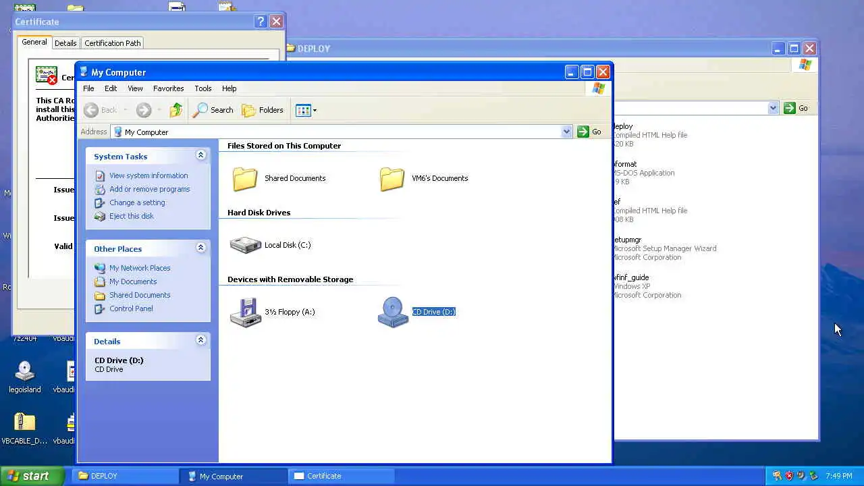Open the Search toolbar button
This screenshot has width=864, height=486.
[213, 110]
